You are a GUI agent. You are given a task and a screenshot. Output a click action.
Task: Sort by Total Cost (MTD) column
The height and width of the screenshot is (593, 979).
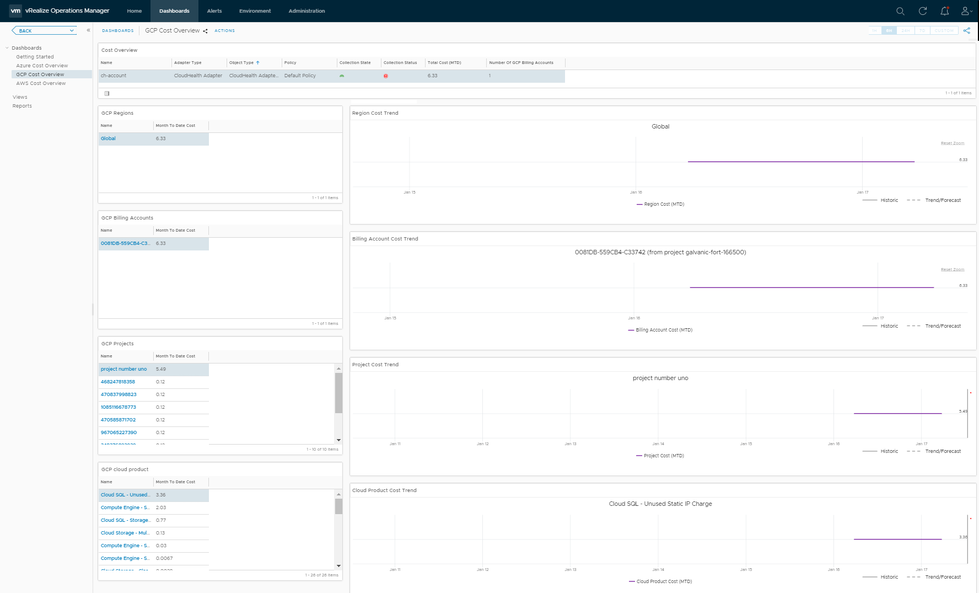point(444,63)
